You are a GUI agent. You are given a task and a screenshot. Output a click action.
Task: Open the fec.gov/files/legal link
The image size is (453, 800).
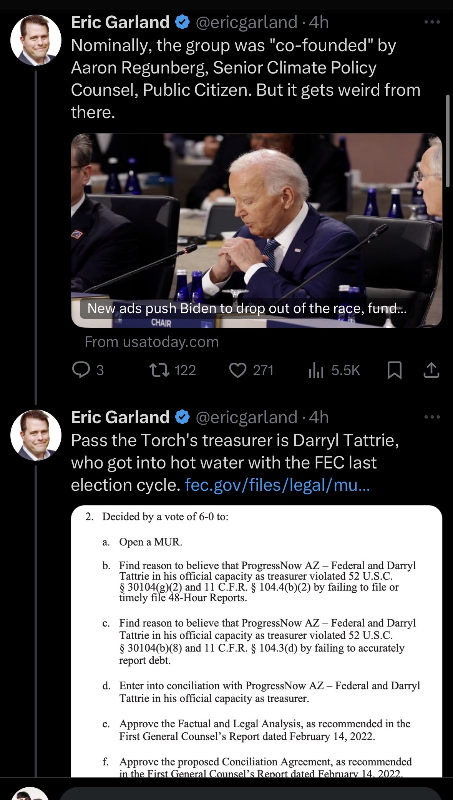pos(277,485)
